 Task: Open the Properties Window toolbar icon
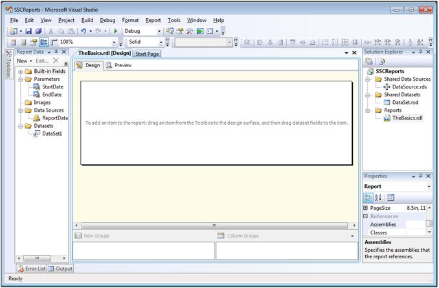(x=180, y=31)
